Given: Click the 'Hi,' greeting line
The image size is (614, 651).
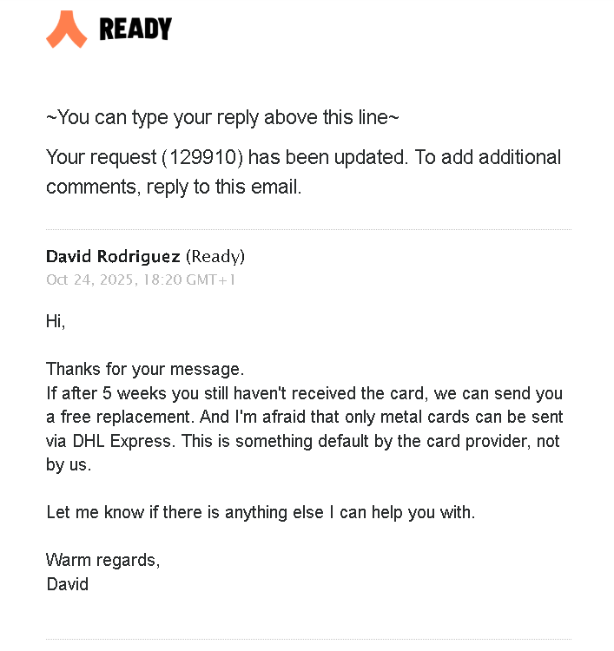Looking at the screenshot, I should coord(56,321).
